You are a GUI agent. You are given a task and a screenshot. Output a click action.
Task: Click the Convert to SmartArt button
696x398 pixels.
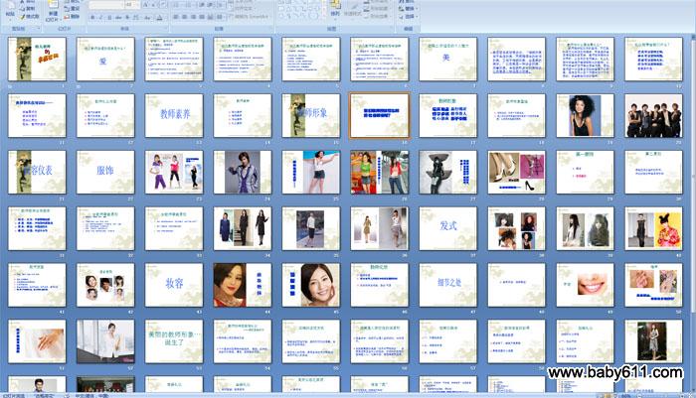[x=249, y=17]
